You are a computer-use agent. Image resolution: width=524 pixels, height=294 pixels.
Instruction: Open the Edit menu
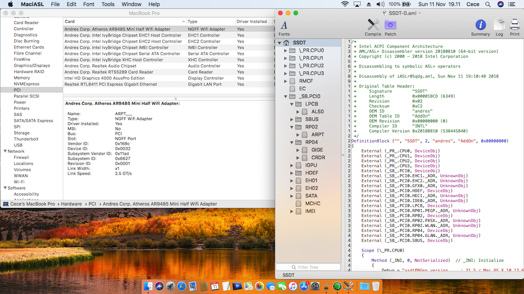pyautogui.click(x=71, y=4)
